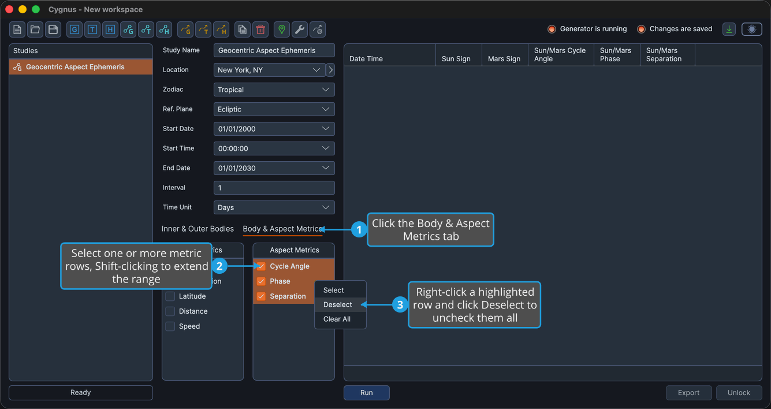Switch to Inner & Outer Bodies tab
771x409 pixels.
pyautogui.click(x=198, y=229)
